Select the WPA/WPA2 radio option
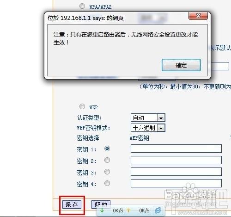The width and height of the screenshot is (231, 217). tap(82, 6)
